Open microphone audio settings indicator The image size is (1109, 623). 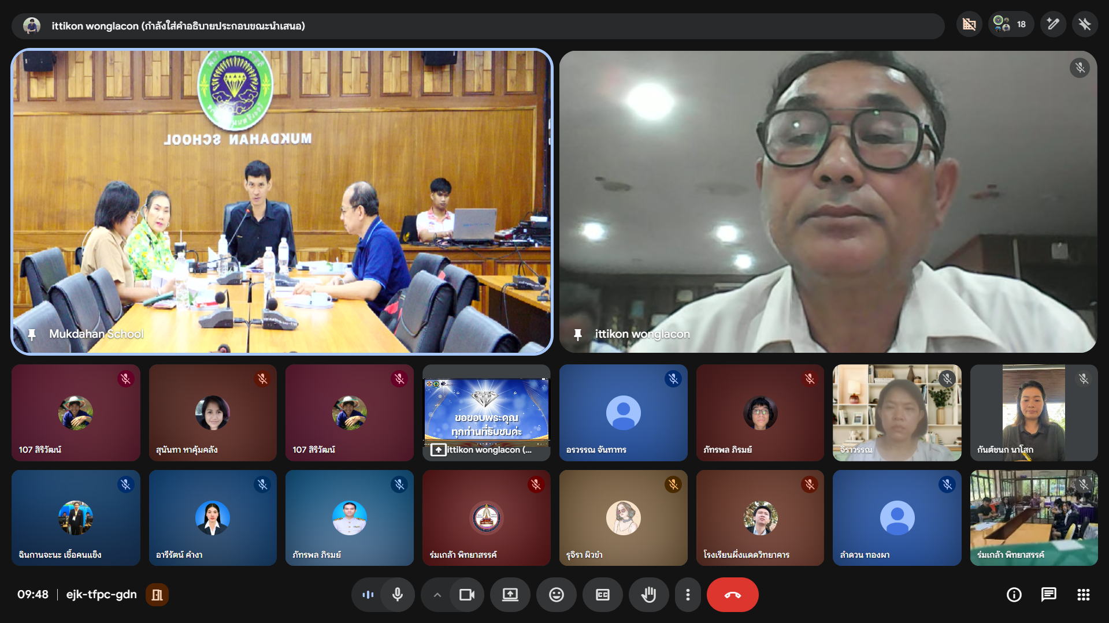click(368, 595)
